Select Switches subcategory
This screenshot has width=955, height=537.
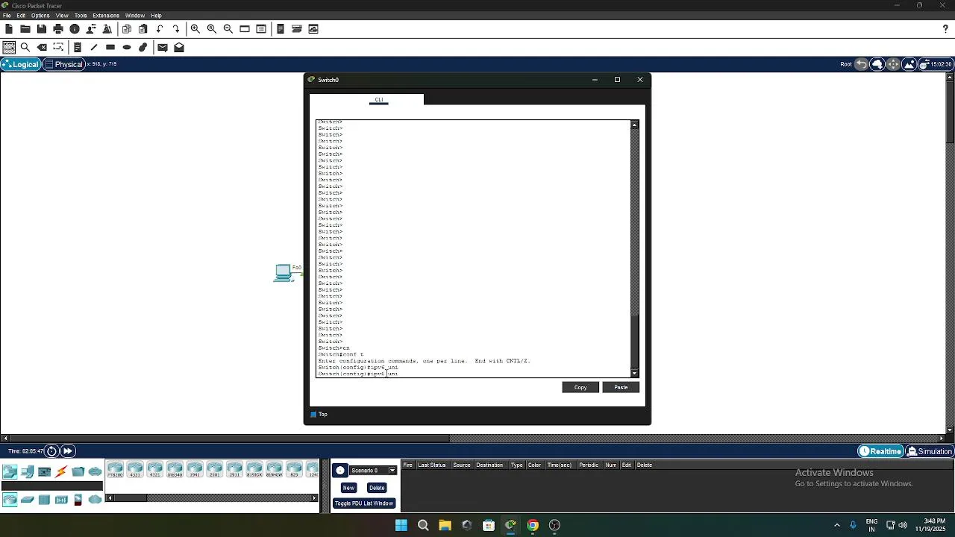tap(28, 500)
